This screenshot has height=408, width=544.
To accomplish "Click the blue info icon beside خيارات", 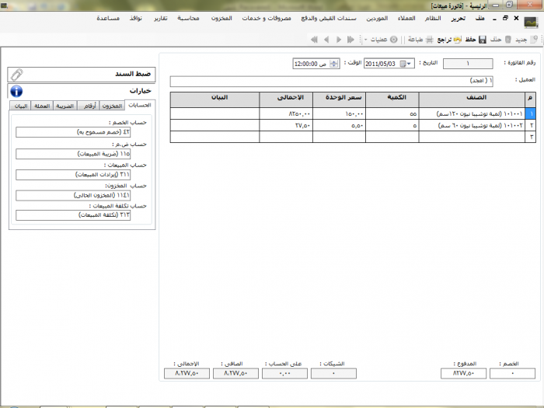I will tap(17, 91).
